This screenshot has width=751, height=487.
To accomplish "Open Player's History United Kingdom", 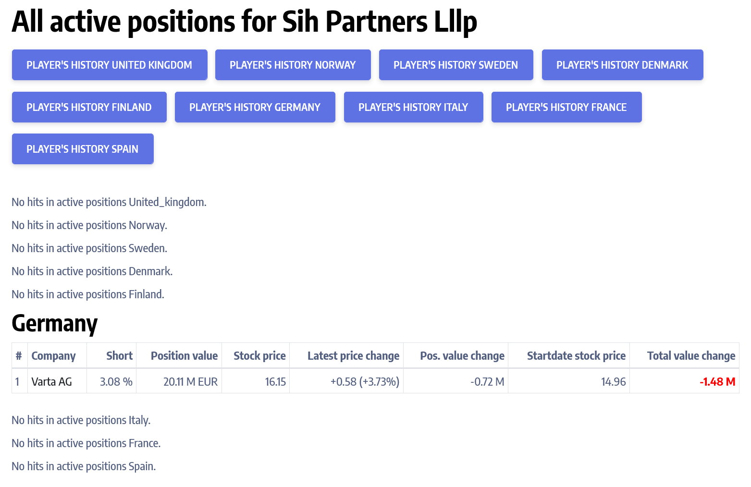I will coord(110,65).
